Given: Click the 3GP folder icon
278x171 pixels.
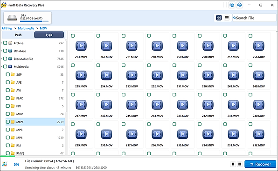Looking at the screenshot, I should click(x=13, y=74).
